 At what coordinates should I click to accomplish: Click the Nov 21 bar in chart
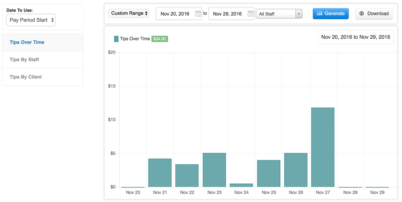click(x=160, y=173)
